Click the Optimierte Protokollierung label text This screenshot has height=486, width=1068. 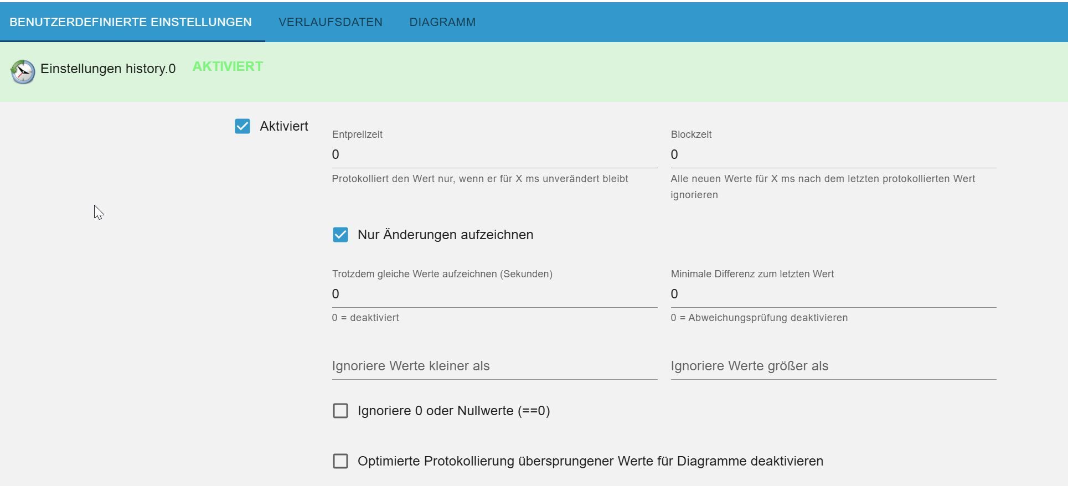tap(590, 461)
